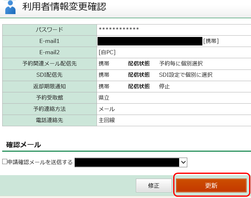Click the 返却期限通知 row label
This screenshot has height=198, width=251.
pos(49,86)
